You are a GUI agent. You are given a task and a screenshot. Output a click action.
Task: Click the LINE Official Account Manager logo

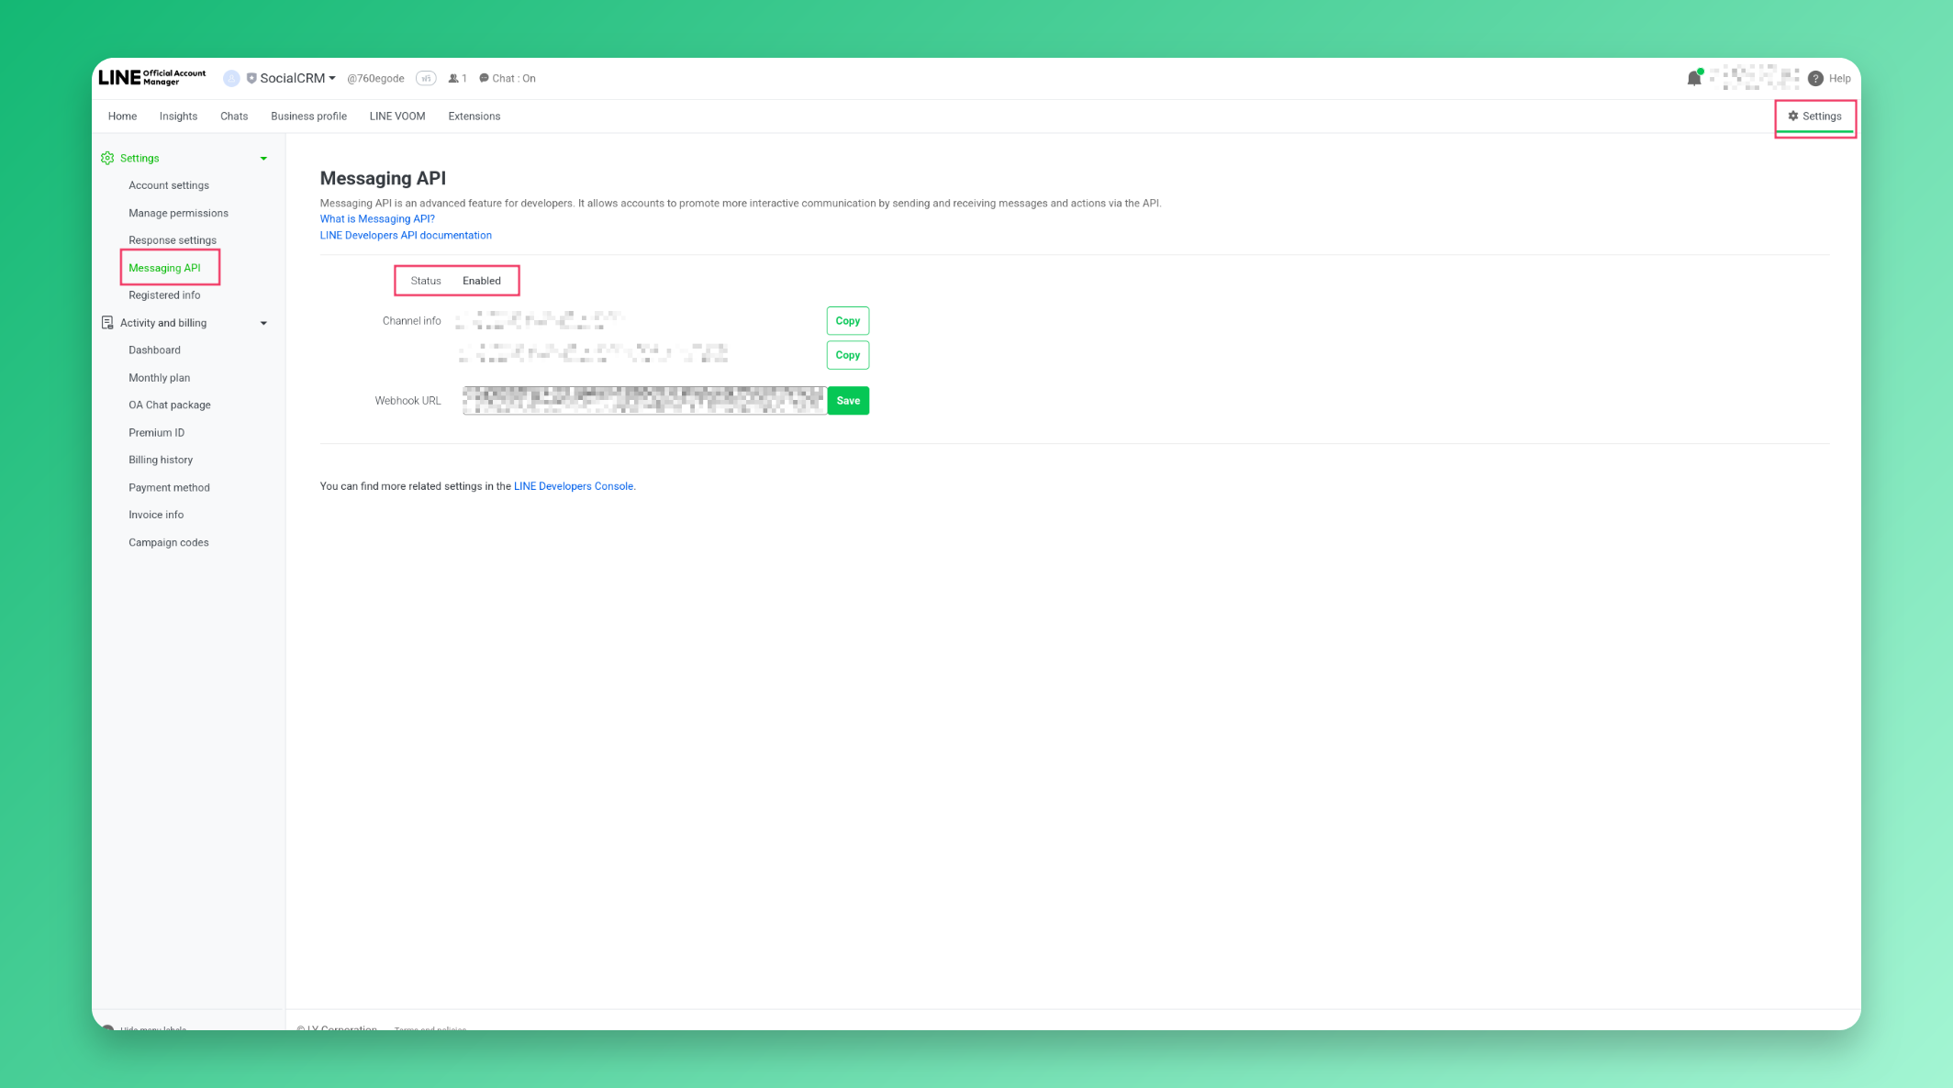[154, 78]
